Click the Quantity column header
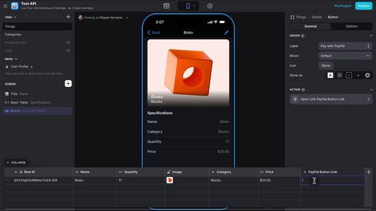The image size is (376, 211). pos(140,172)
